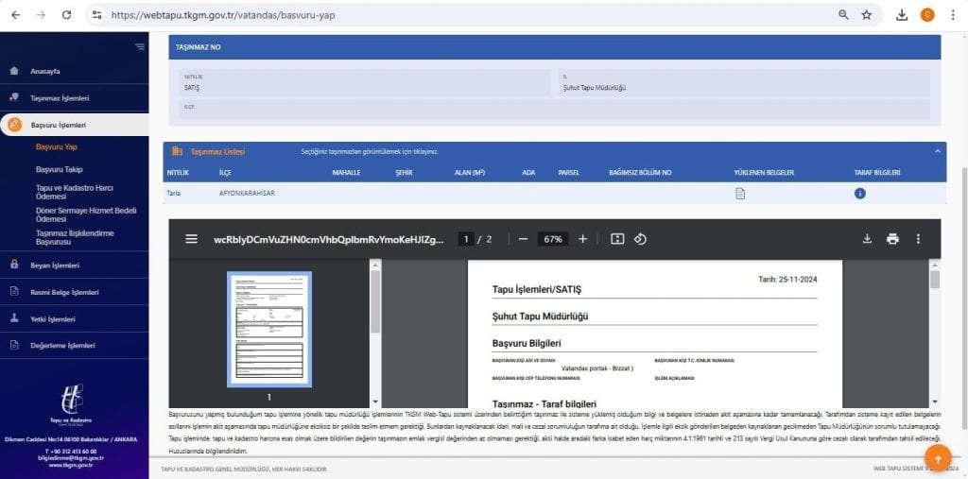Show party info for Tarla row
This screenshot has height=479, width=968.
click(x=859, y=193)
